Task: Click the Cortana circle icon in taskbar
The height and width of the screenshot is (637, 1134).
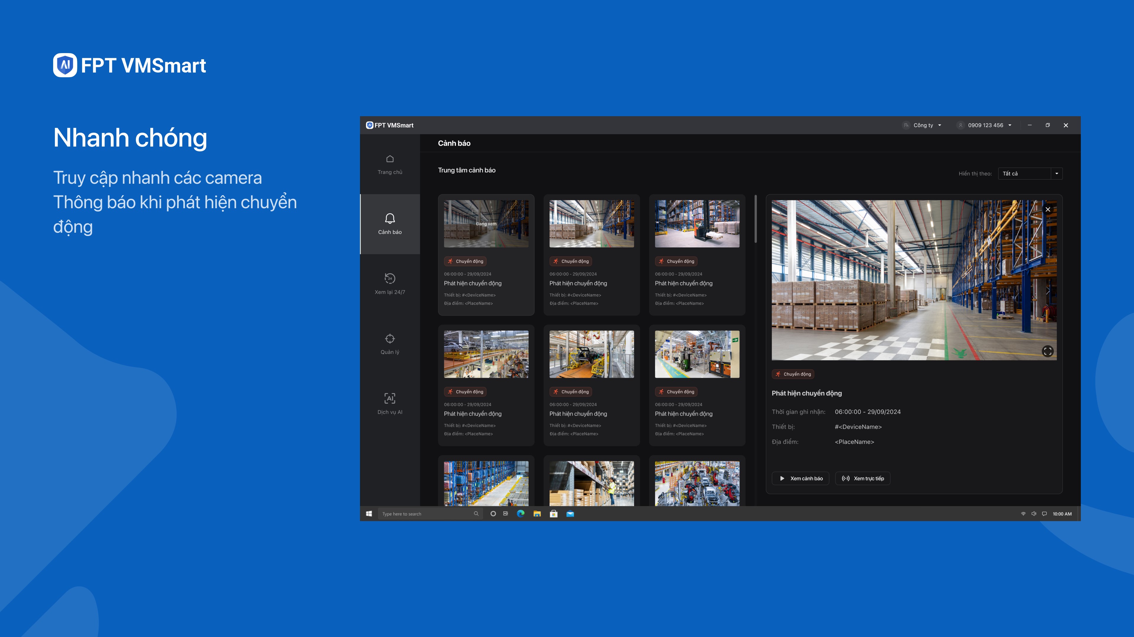Action: (x=493, y=513)
